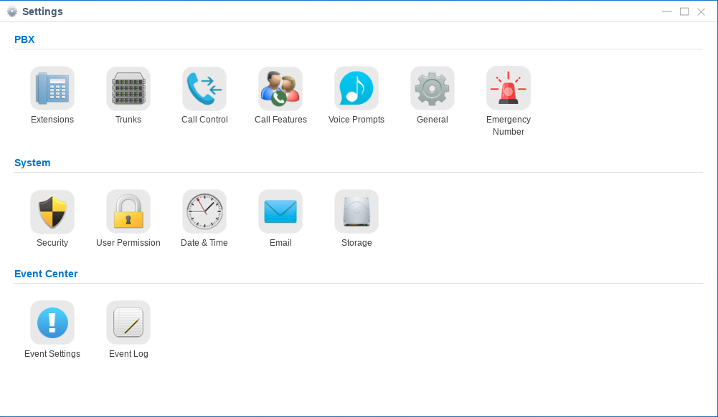Open the Email envelope icon

(x=280, y=211)
